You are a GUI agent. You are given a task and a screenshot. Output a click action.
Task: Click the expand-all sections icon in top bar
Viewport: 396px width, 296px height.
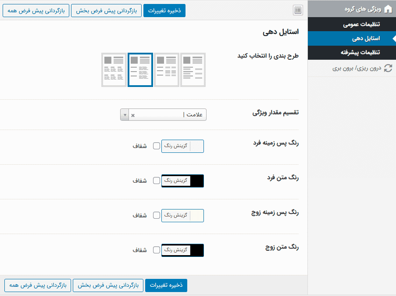click(x=298, y=10)
